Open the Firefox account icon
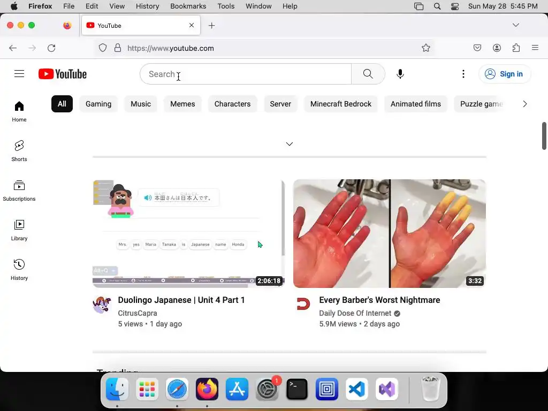This screenshot has height=411, width=548. coord(497,48)
